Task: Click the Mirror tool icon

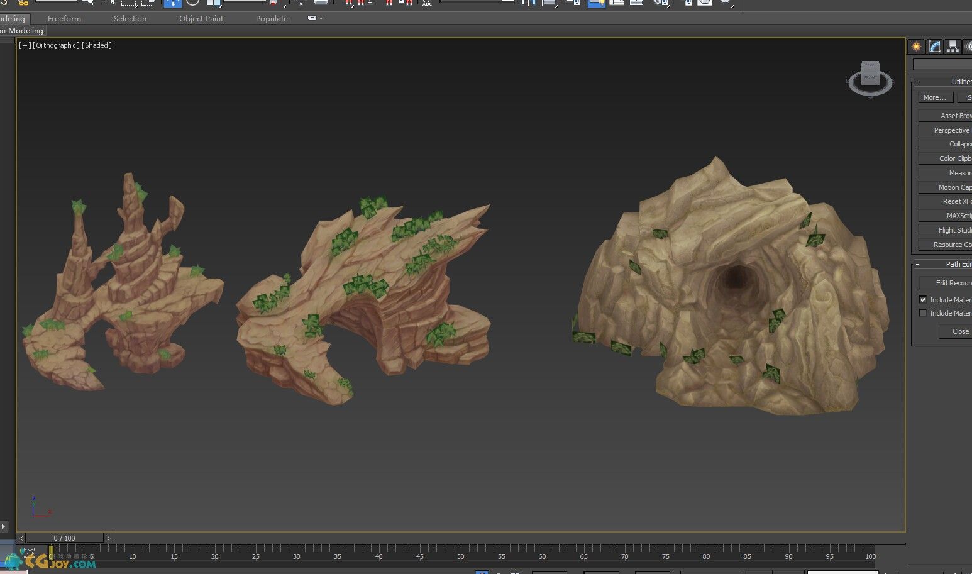Action: [x=527, y=3]
